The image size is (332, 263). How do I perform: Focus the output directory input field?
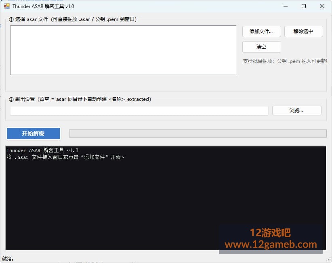click(x=139, y=111)
